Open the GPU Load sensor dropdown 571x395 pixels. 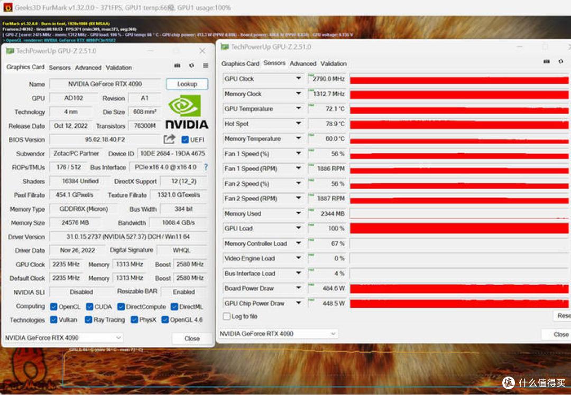[x=298, y=228]
